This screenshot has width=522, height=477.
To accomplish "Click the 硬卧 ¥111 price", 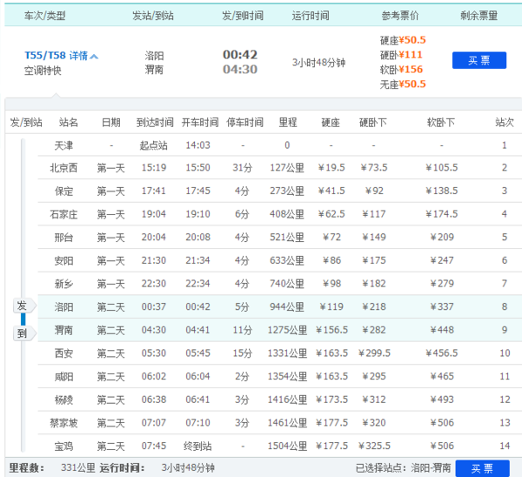I will coord(411,55).
